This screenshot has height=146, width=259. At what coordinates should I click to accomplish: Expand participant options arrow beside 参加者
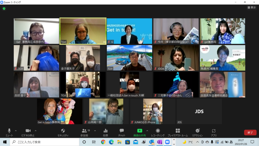pos(95,131)
